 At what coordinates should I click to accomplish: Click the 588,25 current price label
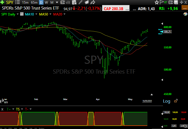167,32
